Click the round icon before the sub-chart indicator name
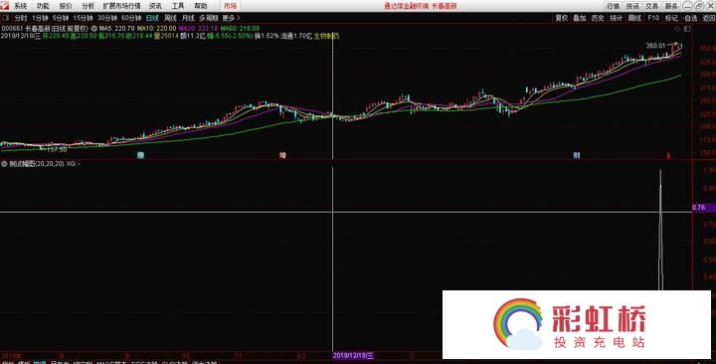This screenshot has height=364, width=716. (x=4, y=164)
